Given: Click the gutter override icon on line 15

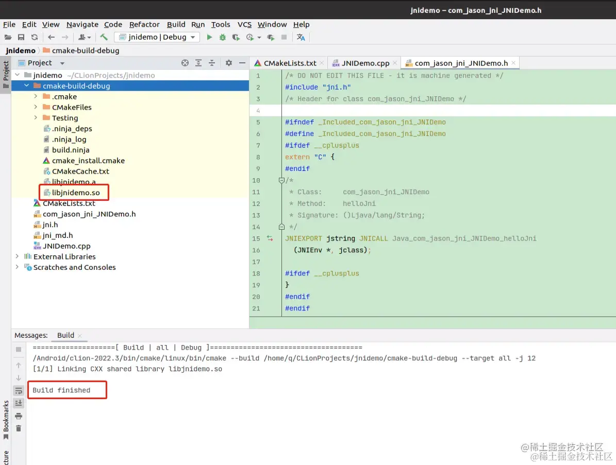Looking at the screenshot, I should (x=270, y=238).
